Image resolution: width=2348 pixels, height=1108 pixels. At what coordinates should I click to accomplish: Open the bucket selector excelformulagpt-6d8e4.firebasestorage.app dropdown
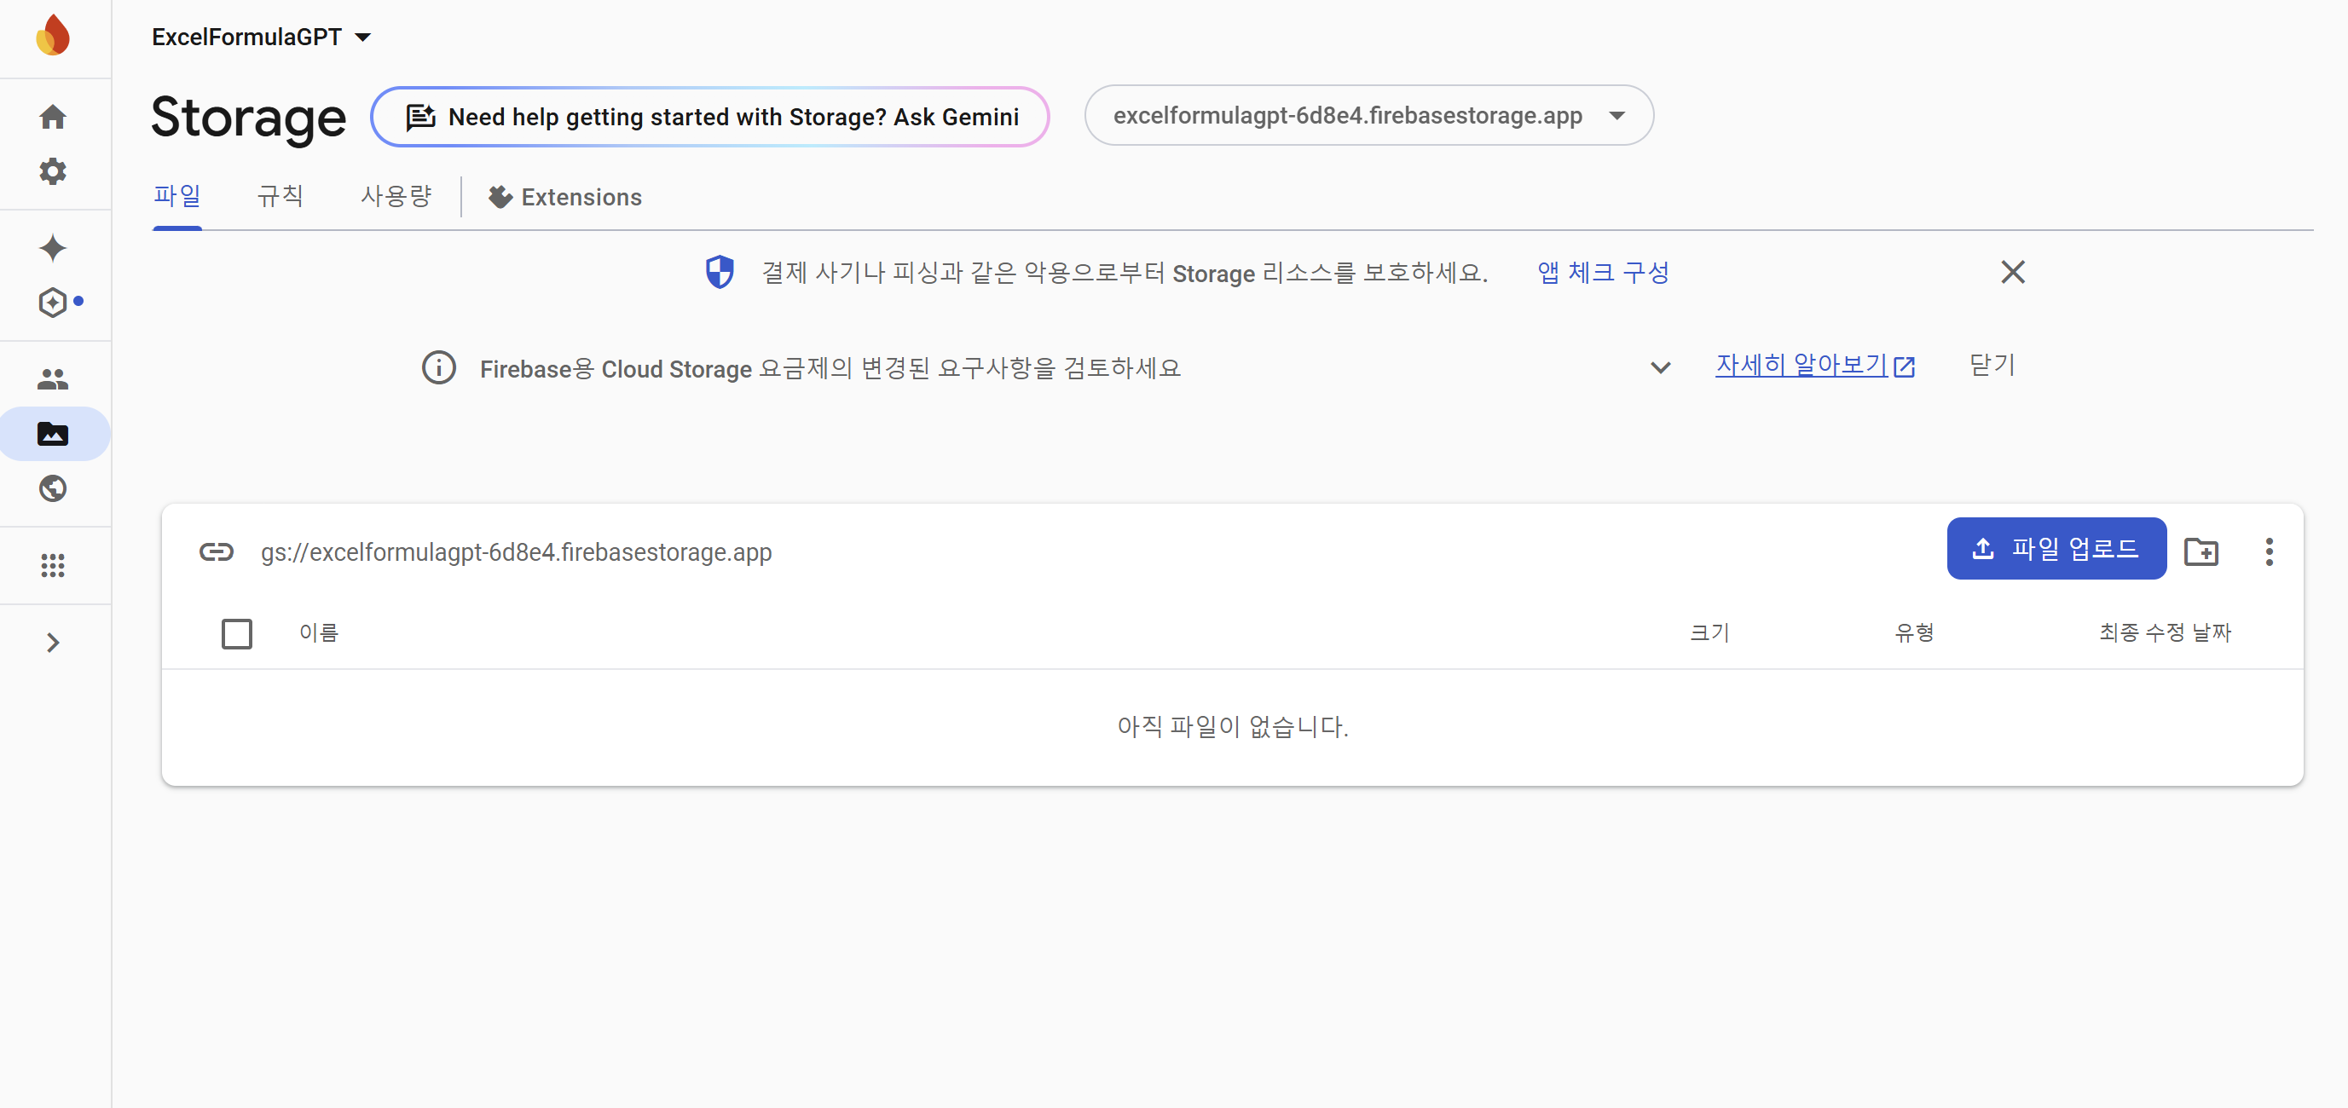1368,116
